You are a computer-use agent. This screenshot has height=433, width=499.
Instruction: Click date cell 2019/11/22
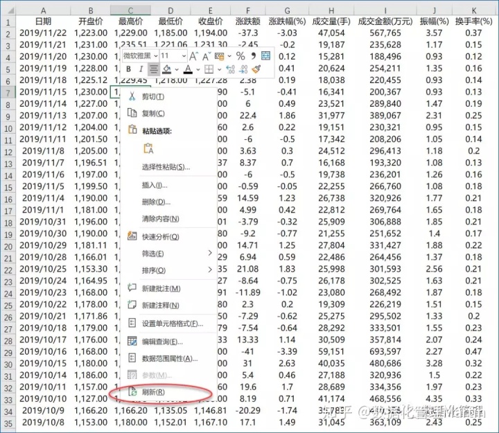[43, 33]
